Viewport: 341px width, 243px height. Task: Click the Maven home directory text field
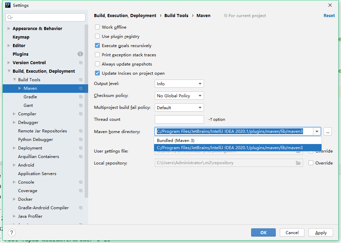pyautogui.click(x=234, y=131)
